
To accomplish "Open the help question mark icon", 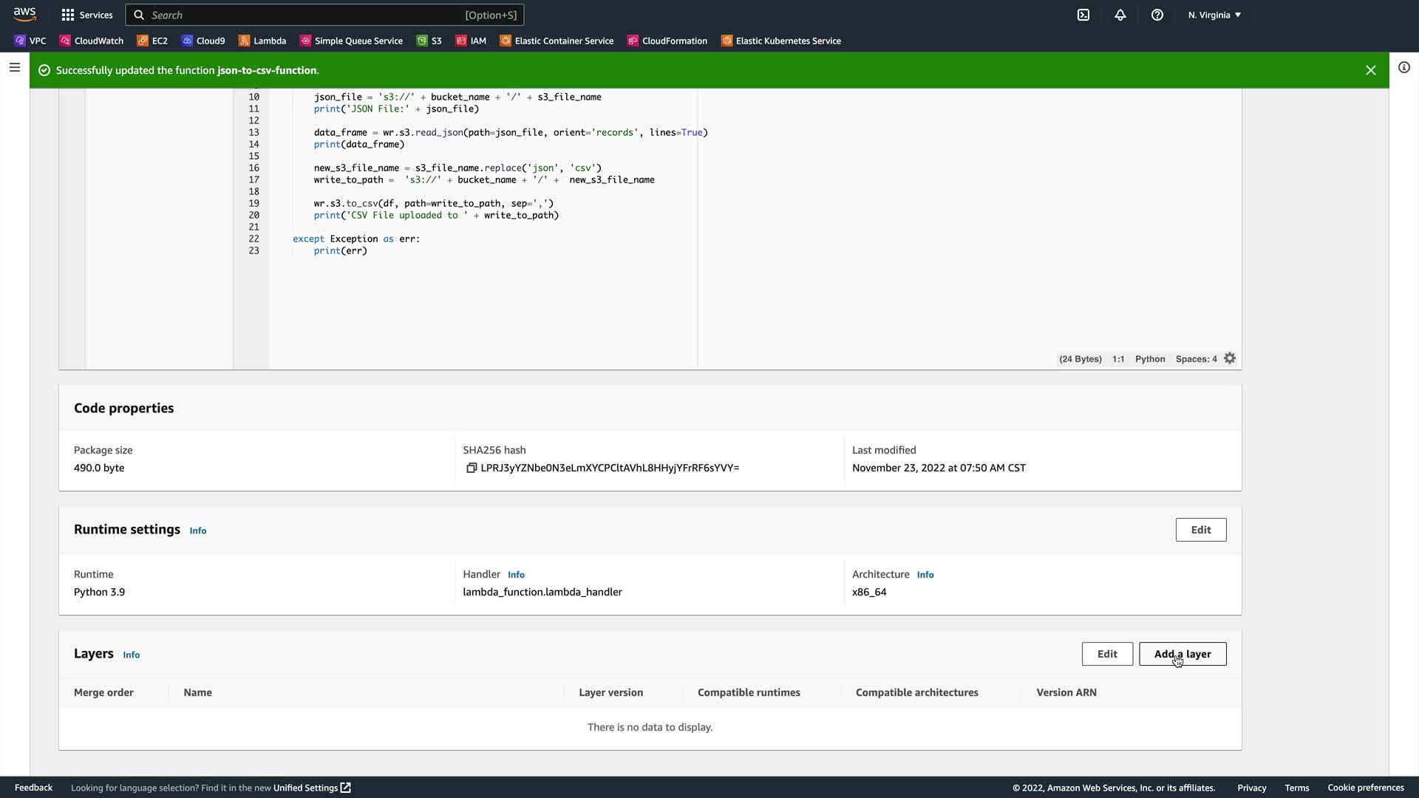I will tap(1157, 15).
